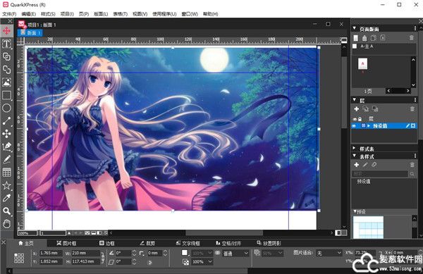The width and height of the screenshot is (423, 274).
Task: Delete the layer with Layers trash icon
Action: (412, 109)
